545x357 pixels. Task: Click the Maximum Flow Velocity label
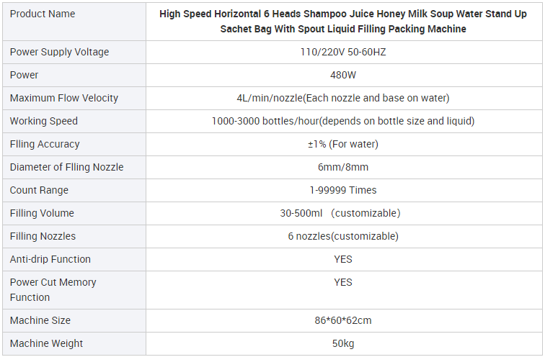64,98
